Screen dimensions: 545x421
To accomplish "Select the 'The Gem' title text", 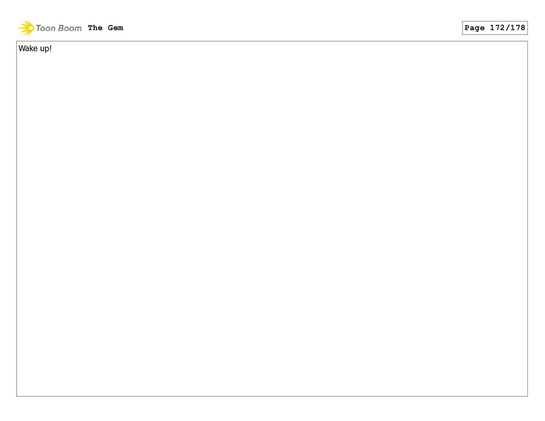I will click(x=105, y=28).
